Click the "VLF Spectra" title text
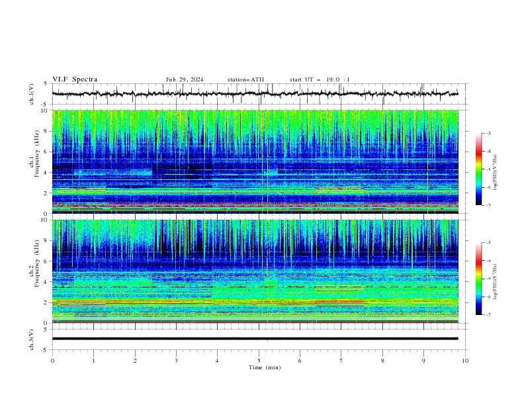Image resolution: width=524 pixels, height=405 pixels. [x=75, y=79]
